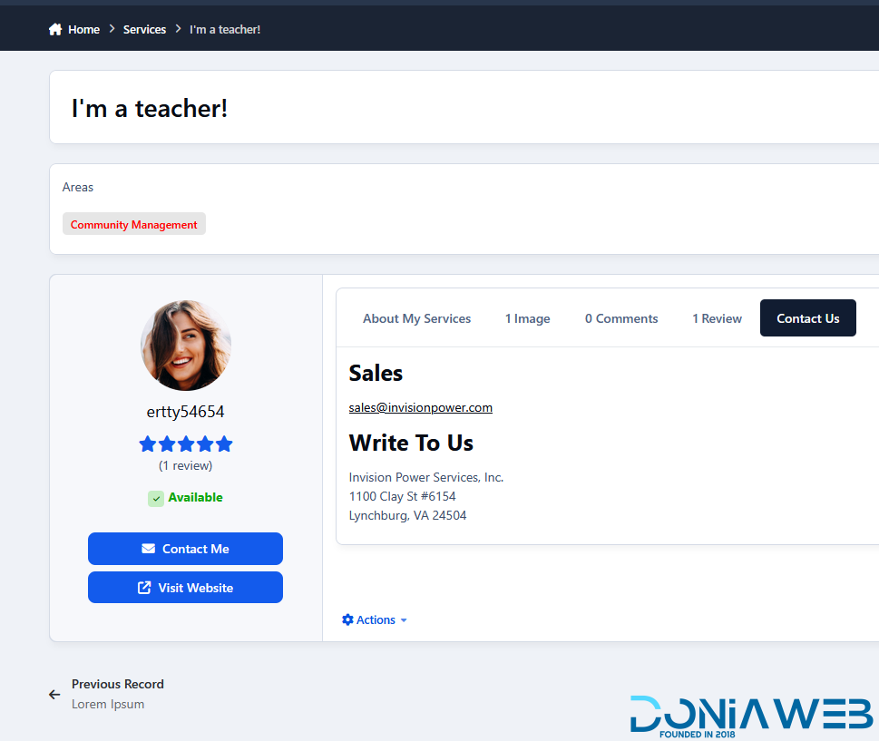Open the About My Services tab
Screen dimensions: 879x741
point(416,318)
